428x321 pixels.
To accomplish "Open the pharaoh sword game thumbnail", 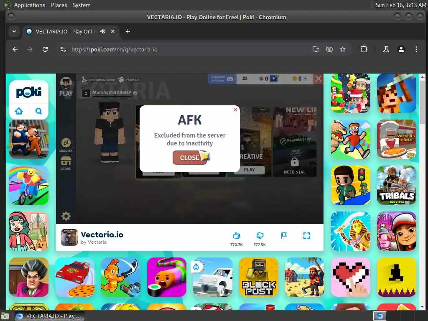I will [351, 231].
